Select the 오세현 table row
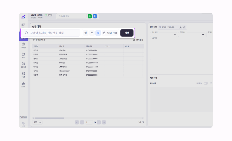Screen dimensions: 232x141 click(x=88, y=63)
